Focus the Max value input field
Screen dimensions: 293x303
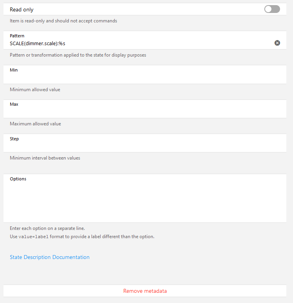point(141,112)
